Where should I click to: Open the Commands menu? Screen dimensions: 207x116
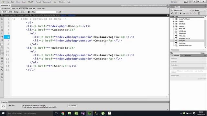click(x=47, y=2)
